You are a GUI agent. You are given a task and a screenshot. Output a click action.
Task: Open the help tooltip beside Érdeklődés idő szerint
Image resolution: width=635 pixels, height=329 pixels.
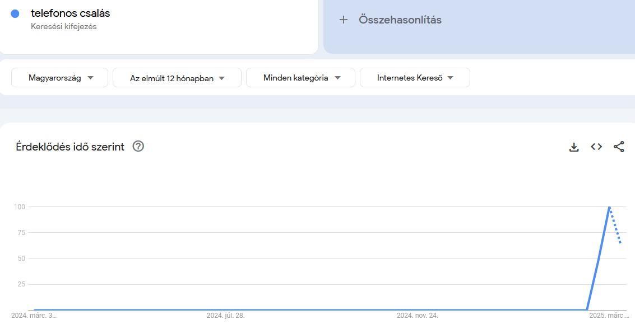pyautogui.click(x=138, y=146)
